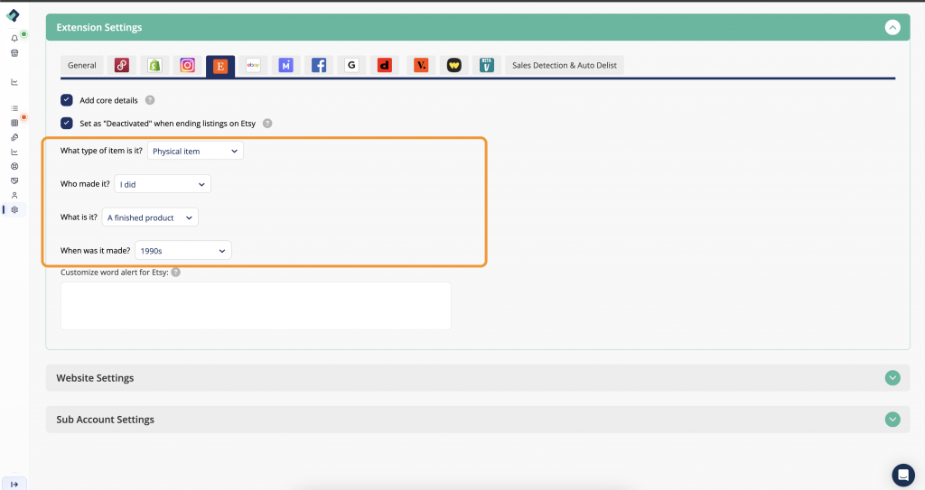Open the Facebook settings tab
Image resolution: width=925 pixels, height=490 pixels.
pyautogui.click(x=319, y=66)
